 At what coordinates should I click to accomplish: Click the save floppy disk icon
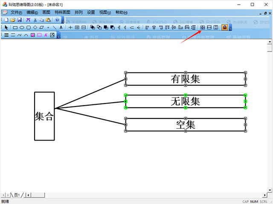click(19, 20)
